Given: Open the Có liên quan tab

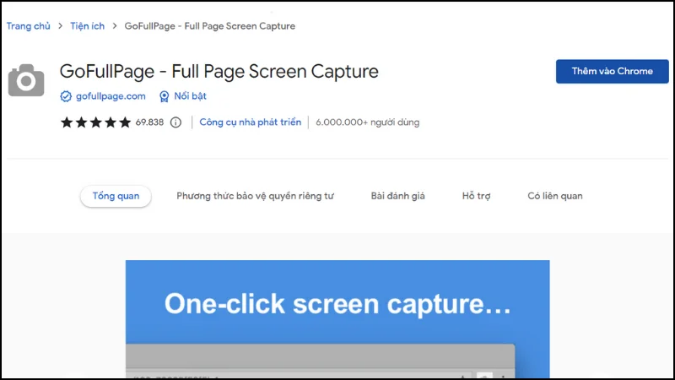Looking at the screenshot, I should [555, 196].
